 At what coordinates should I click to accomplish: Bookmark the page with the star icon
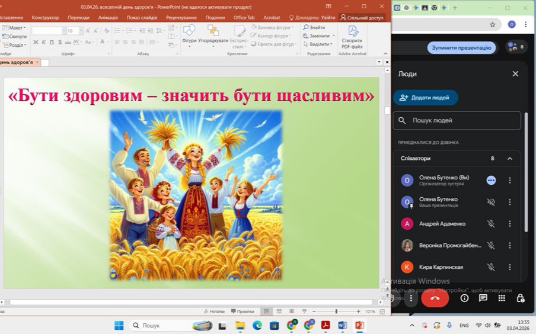tap(492, 25)
